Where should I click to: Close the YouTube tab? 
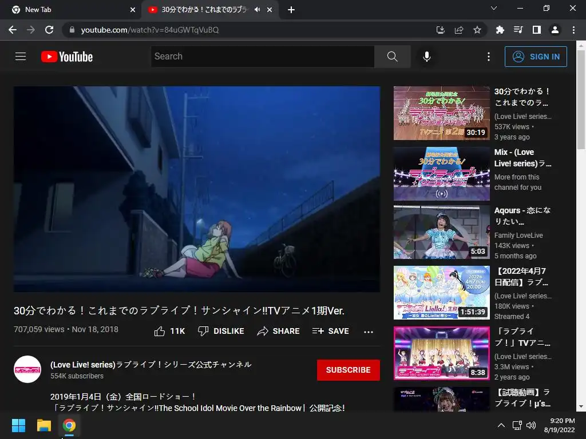(x=270, y=10)
